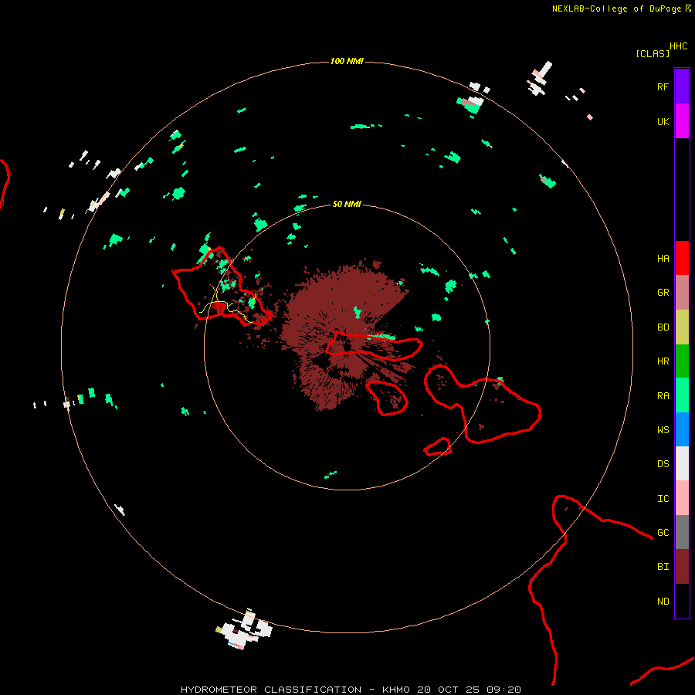The width and height of the screenshot is (695, 695).
Task: Click the RF legend label
Action: coord(663,86)
